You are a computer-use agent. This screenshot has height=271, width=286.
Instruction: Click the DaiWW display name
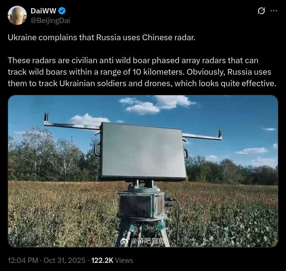[43, 11]
